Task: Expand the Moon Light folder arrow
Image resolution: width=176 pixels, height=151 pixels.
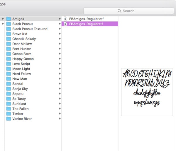Action: click(60, 69)
